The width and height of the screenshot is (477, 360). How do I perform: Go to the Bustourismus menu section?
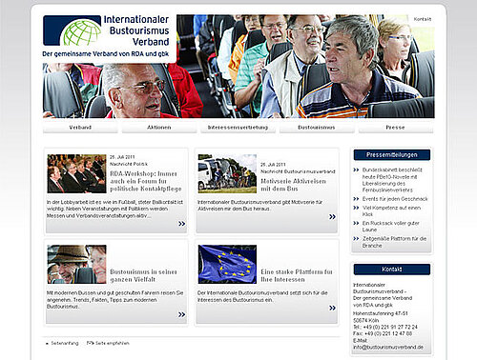pos(317,128)
